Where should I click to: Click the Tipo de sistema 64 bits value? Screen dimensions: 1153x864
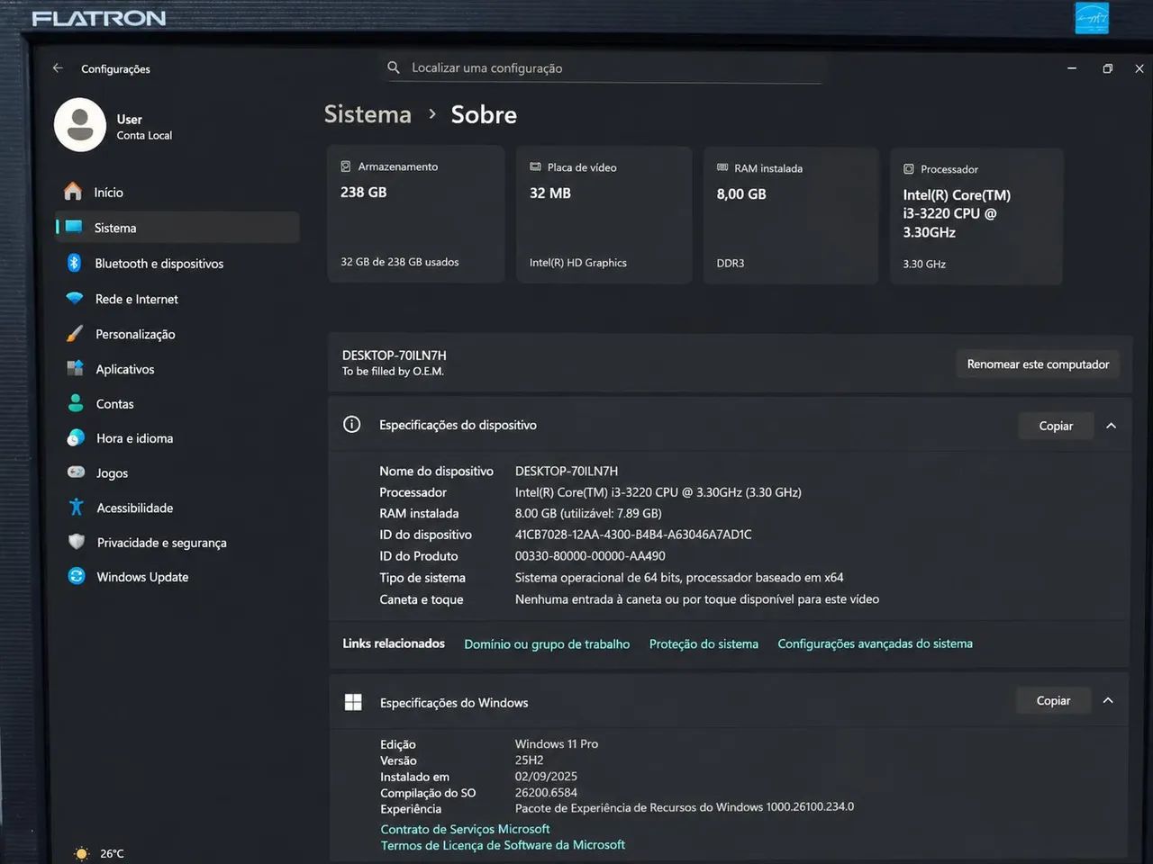coord(679,578)
